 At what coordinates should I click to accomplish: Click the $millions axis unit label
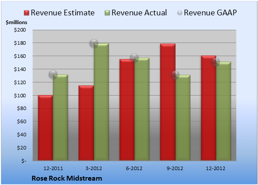[x=17, y=22]
